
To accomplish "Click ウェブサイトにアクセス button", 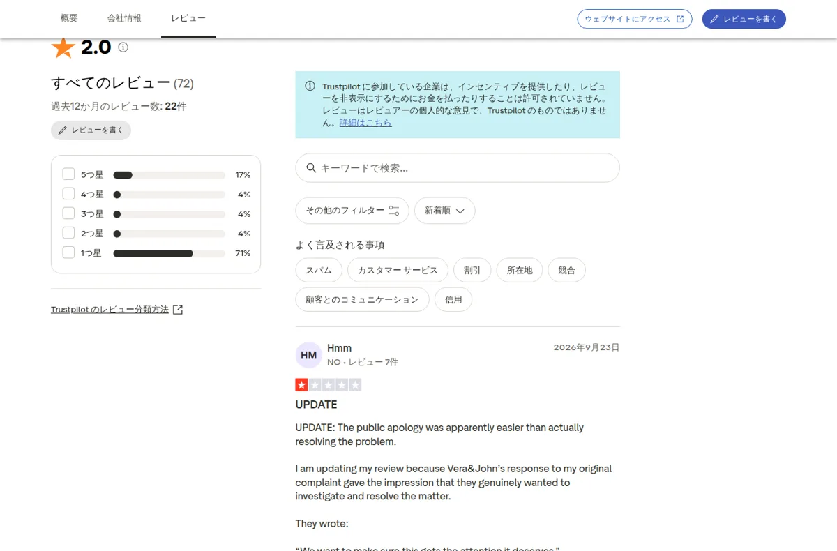I will point(635,19).
